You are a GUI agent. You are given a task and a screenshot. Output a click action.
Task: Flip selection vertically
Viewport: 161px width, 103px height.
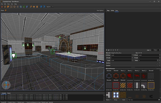click(37, 7)
